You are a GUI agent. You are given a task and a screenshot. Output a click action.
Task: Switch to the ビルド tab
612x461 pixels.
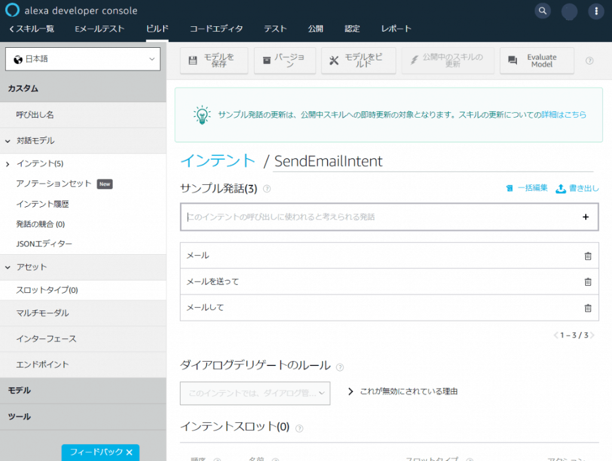157,29
